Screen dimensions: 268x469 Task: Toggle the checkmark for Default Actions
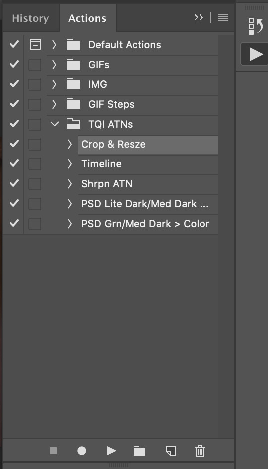[14, 45]
